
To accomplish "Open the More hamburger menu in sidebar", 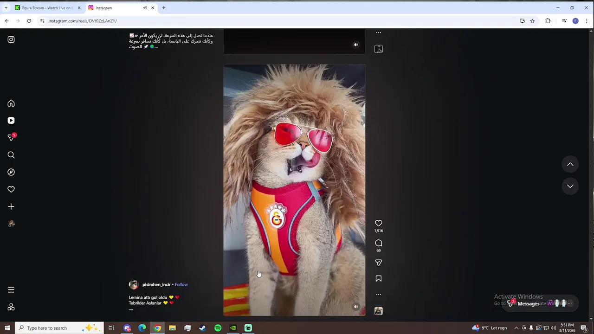I will tap(11, 290).
